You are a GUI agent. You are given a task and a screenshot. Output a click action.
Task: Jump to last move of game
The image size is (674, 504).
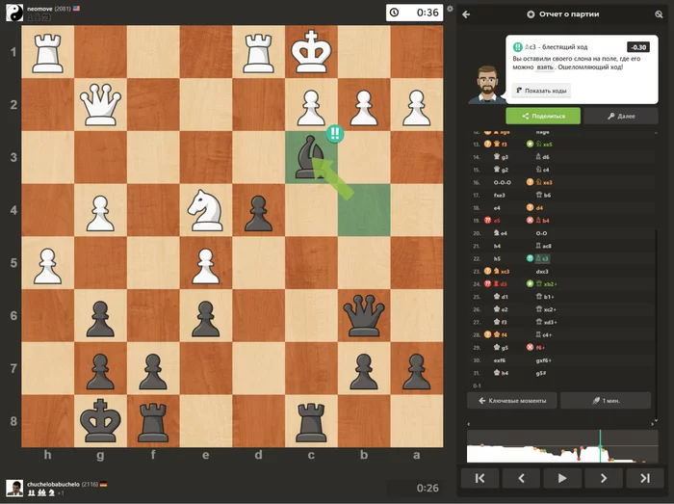tap(645, 478)
